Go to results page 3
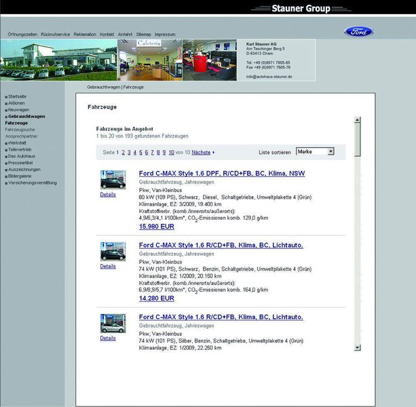 (x=129, y=153)
